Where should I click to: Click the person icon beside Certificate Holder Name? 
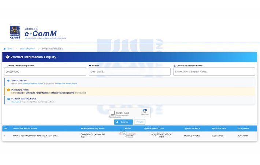point(175,66)
